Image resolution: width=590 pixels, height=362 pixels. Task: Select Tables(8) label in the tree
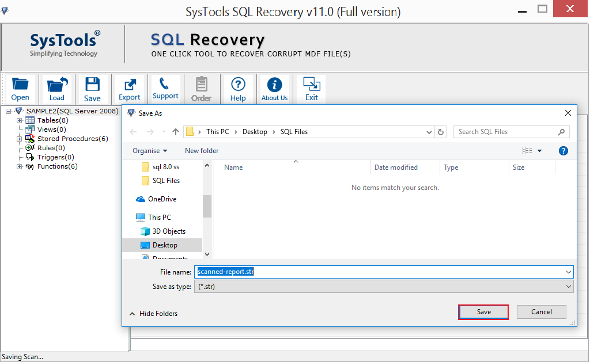tap(52, 120)
